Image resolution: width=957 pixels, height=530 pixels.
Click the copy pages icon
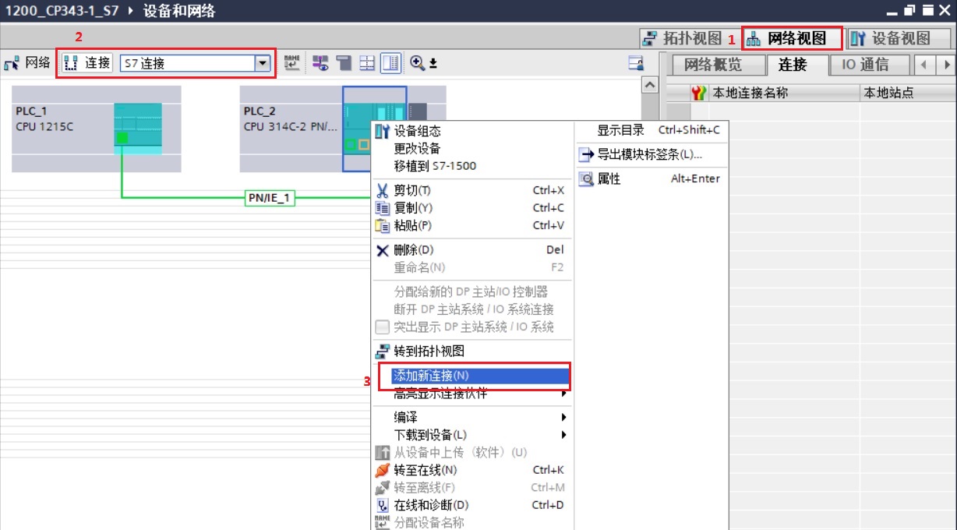(x=382, y=208)
